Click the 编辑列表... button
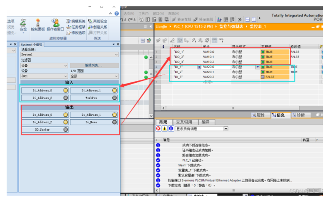Image resolution: width=326 pixels, height=199 pixels. click(x=94, y=65)
